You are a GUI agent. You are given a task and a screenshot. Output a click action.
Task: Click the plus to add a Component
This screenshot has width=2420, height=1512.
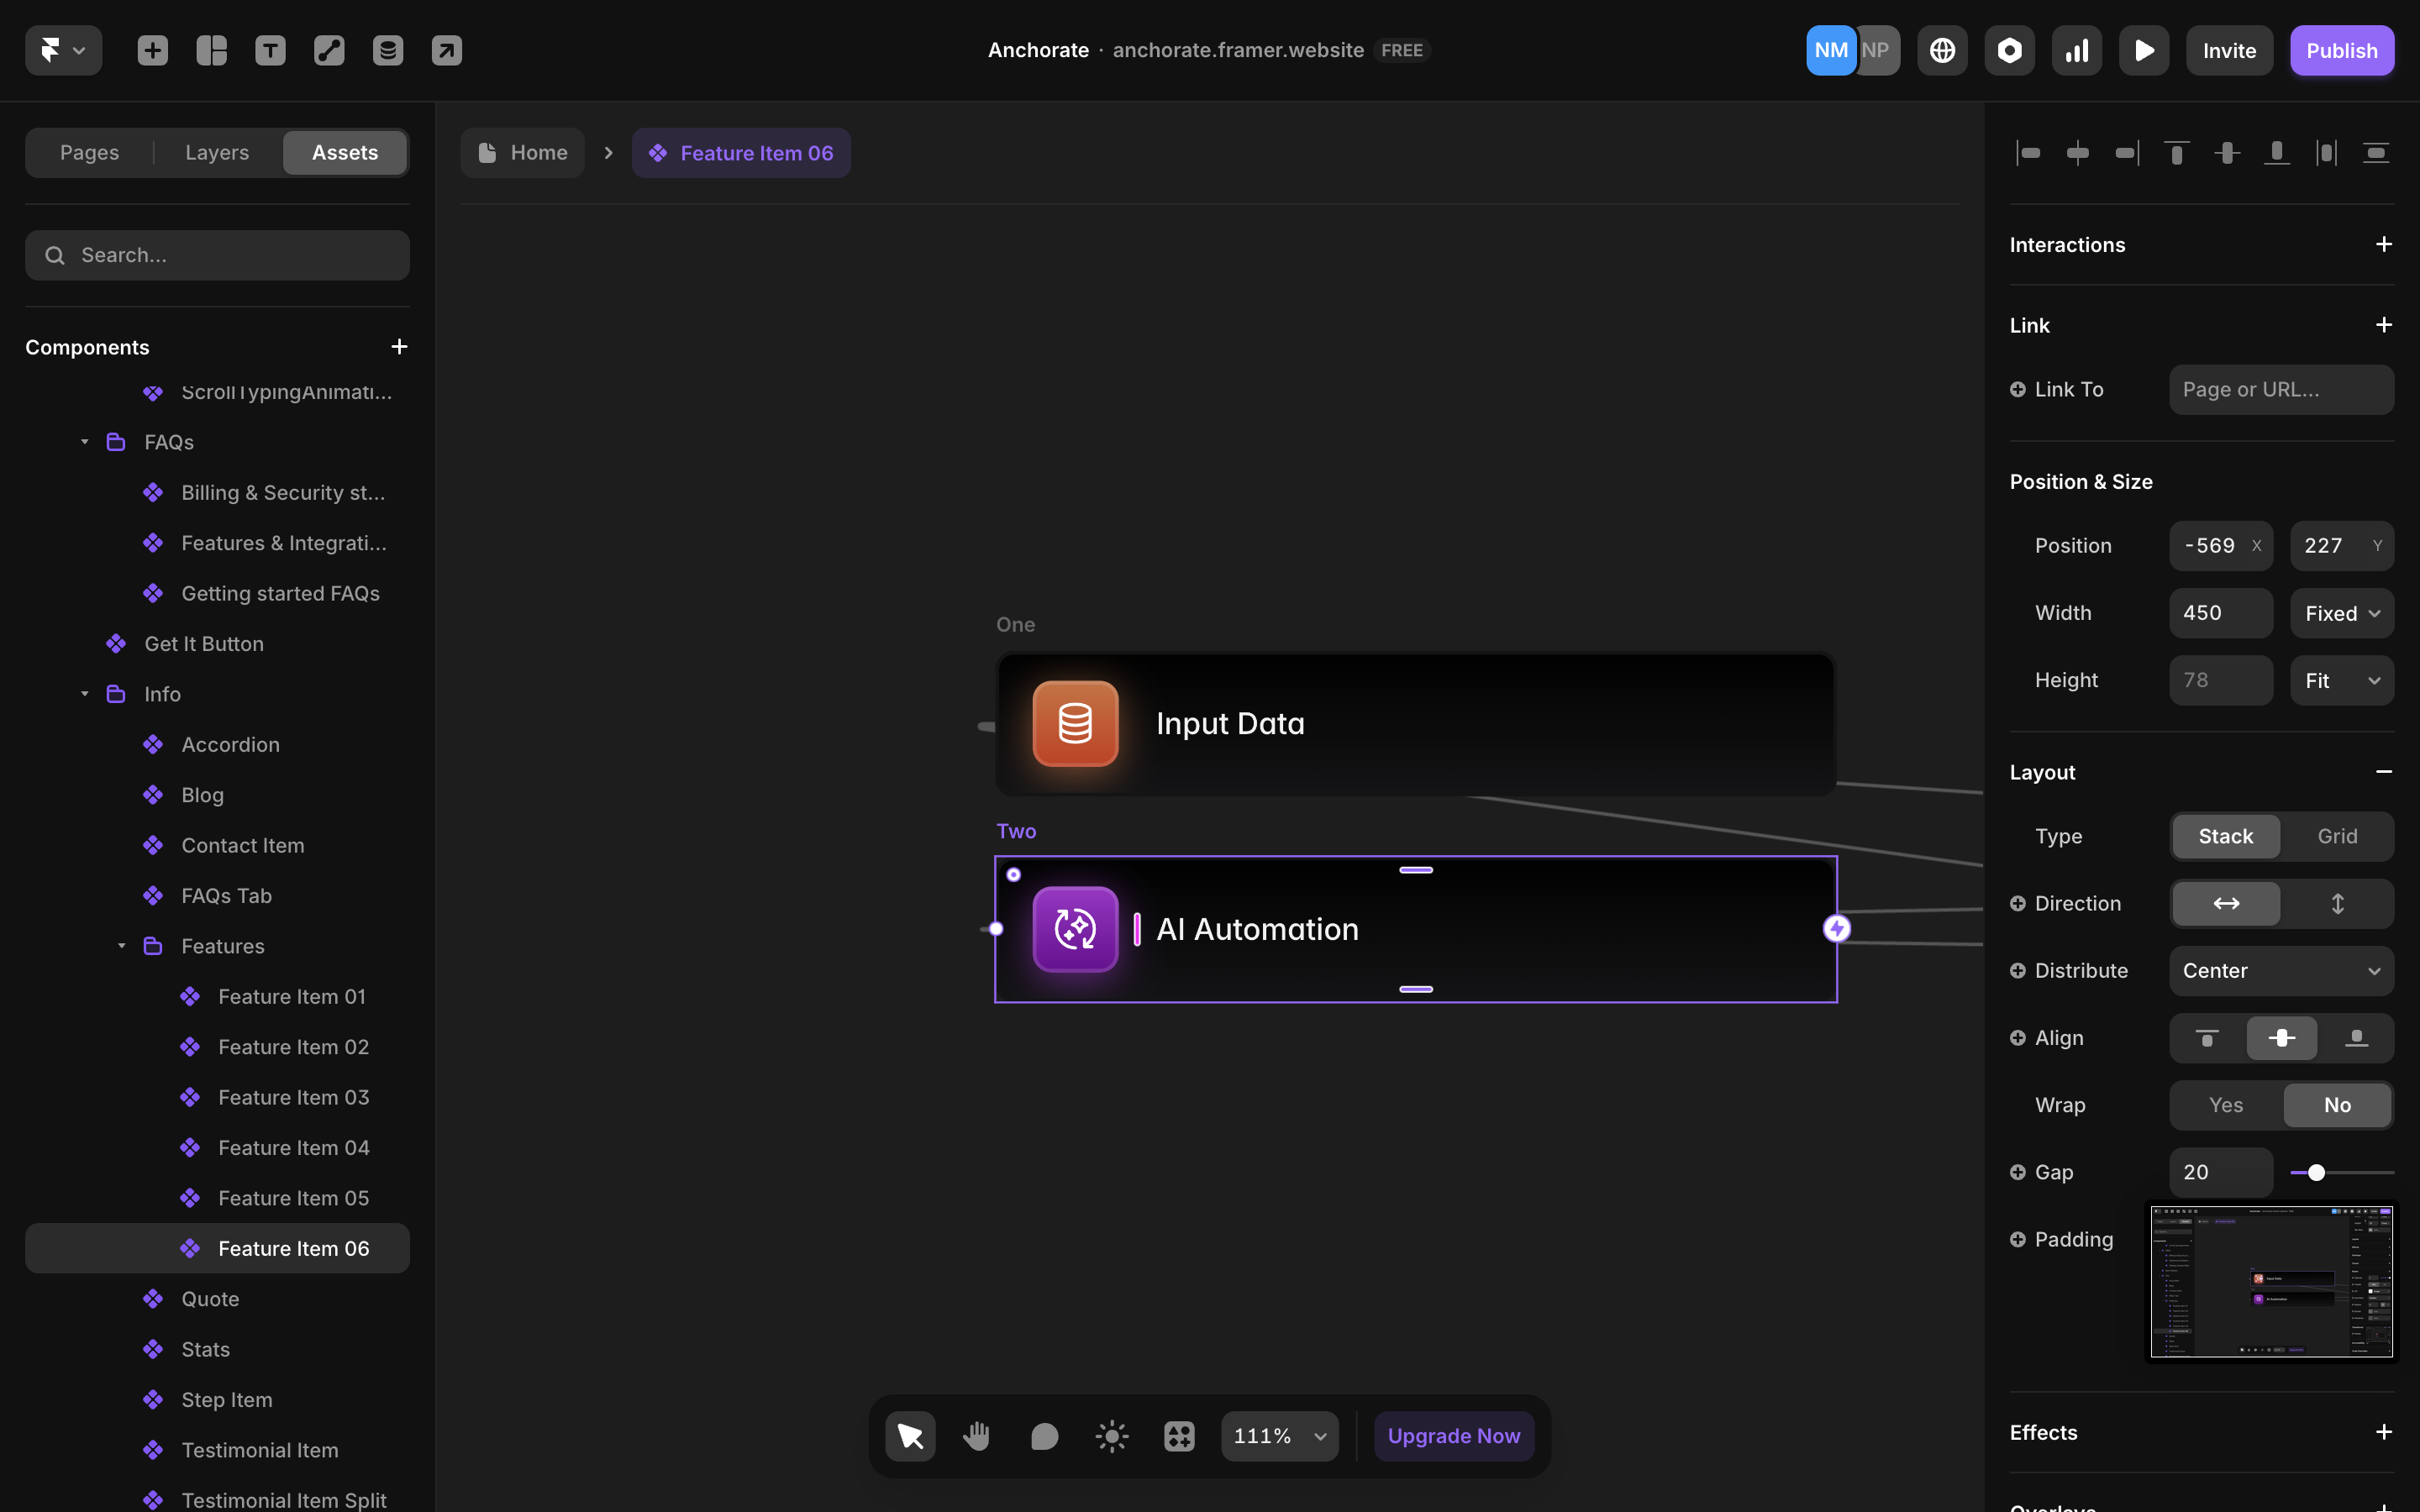coord(400,346)
